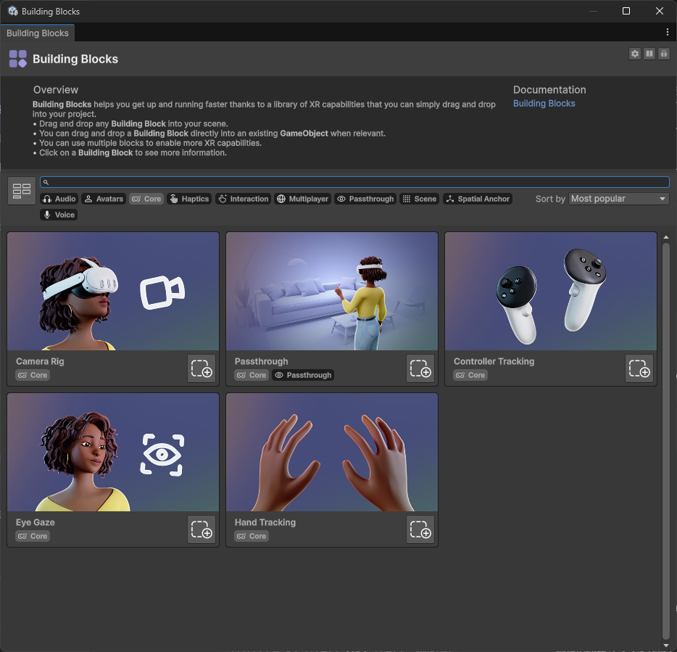
Task: Click the Hand Tracking title text
Action: [265, 522]
